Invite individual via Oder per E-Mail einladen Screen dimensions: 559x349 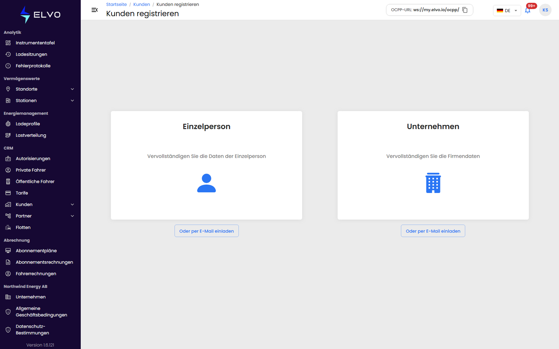click(x=206, y=231)
